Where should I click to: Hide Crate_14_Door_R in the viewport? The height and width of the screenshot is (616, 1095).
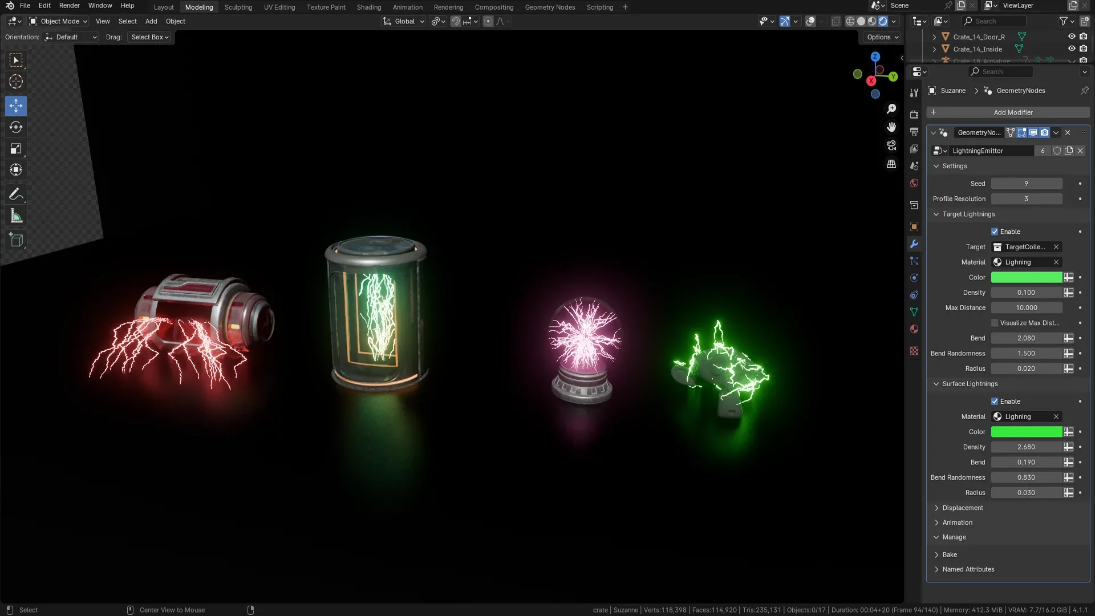point(1072,36)
